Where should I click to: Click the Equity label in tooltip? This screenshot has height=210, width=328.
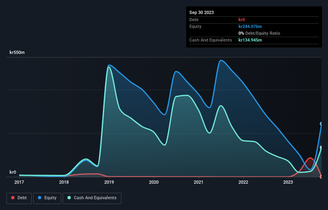tap(195, 26)
